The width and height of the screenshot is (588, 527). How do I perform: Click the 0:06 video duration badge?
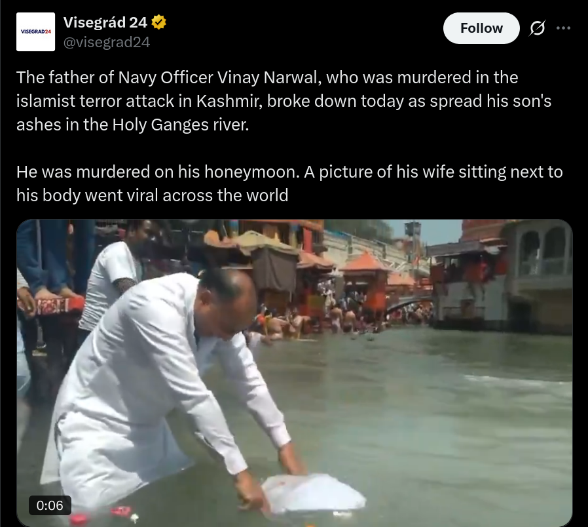click(50, 505)
